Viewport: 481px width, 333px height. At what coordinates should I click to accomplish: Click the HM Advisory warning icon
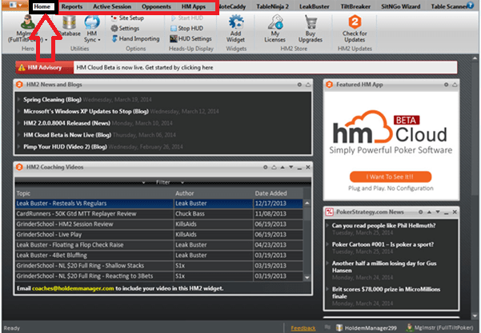tap(22, 68)
